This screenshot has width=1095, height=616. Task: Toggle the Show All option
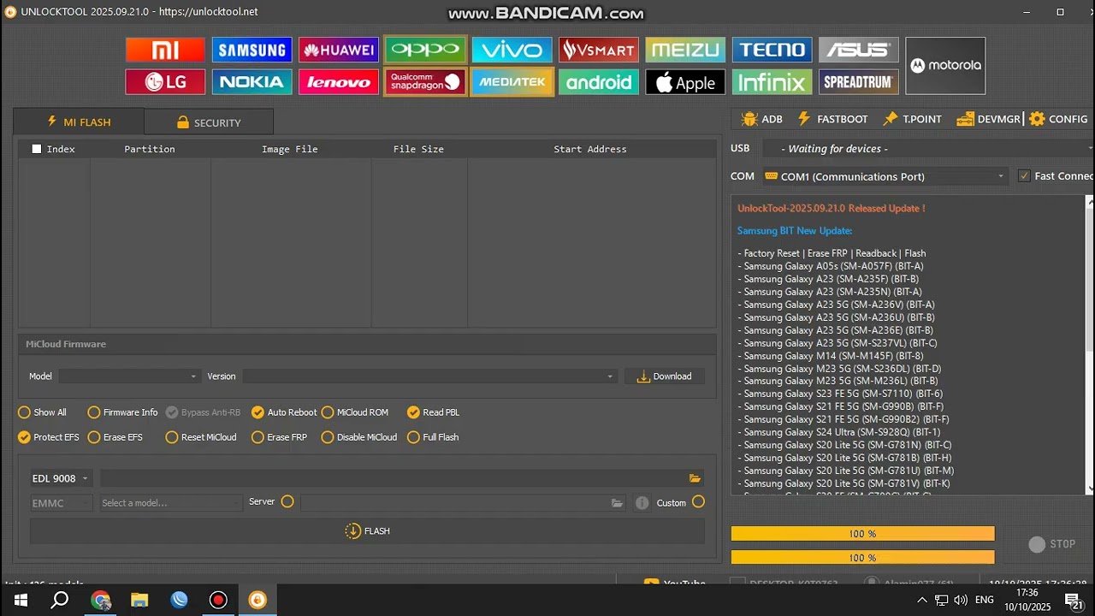42,412
